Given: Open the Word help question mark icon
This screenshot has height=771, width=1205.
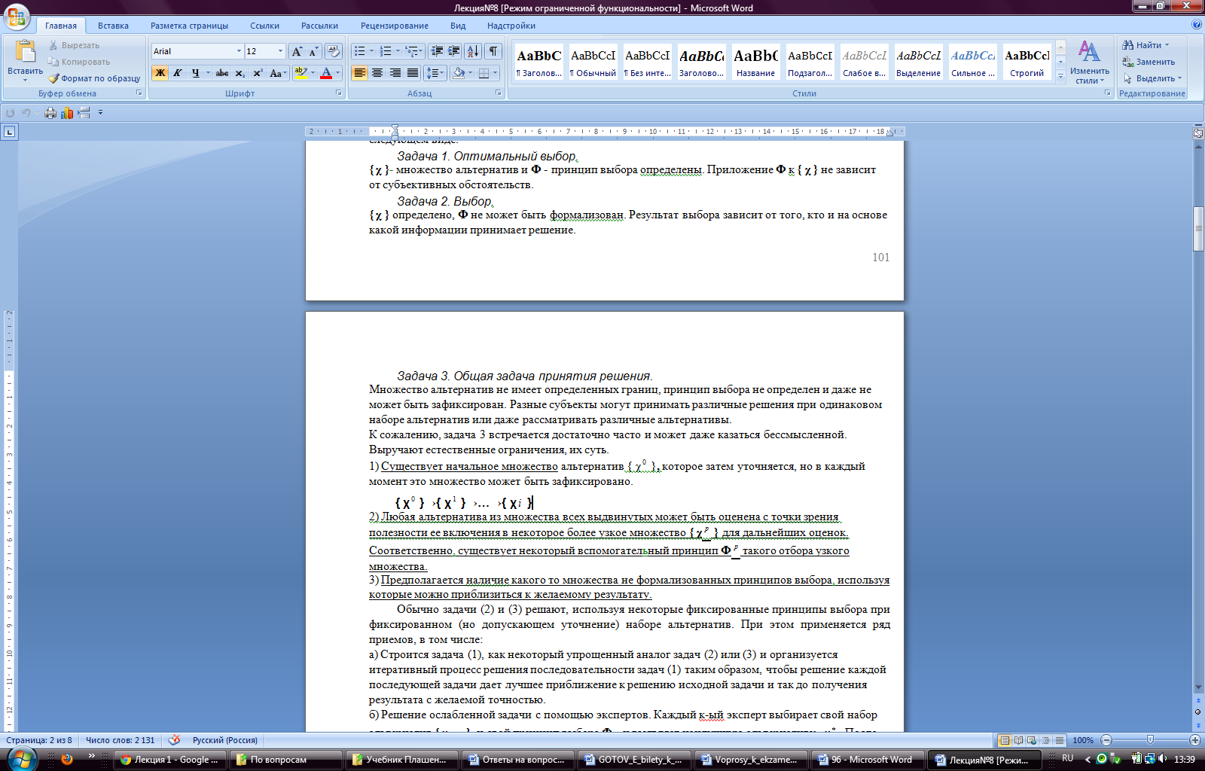Looking at the screenshot, I should tap(1197, 25).
